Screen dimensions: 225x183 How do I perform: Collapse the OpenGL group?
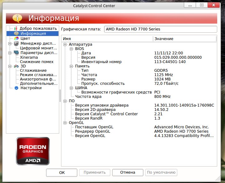(65, 123)
